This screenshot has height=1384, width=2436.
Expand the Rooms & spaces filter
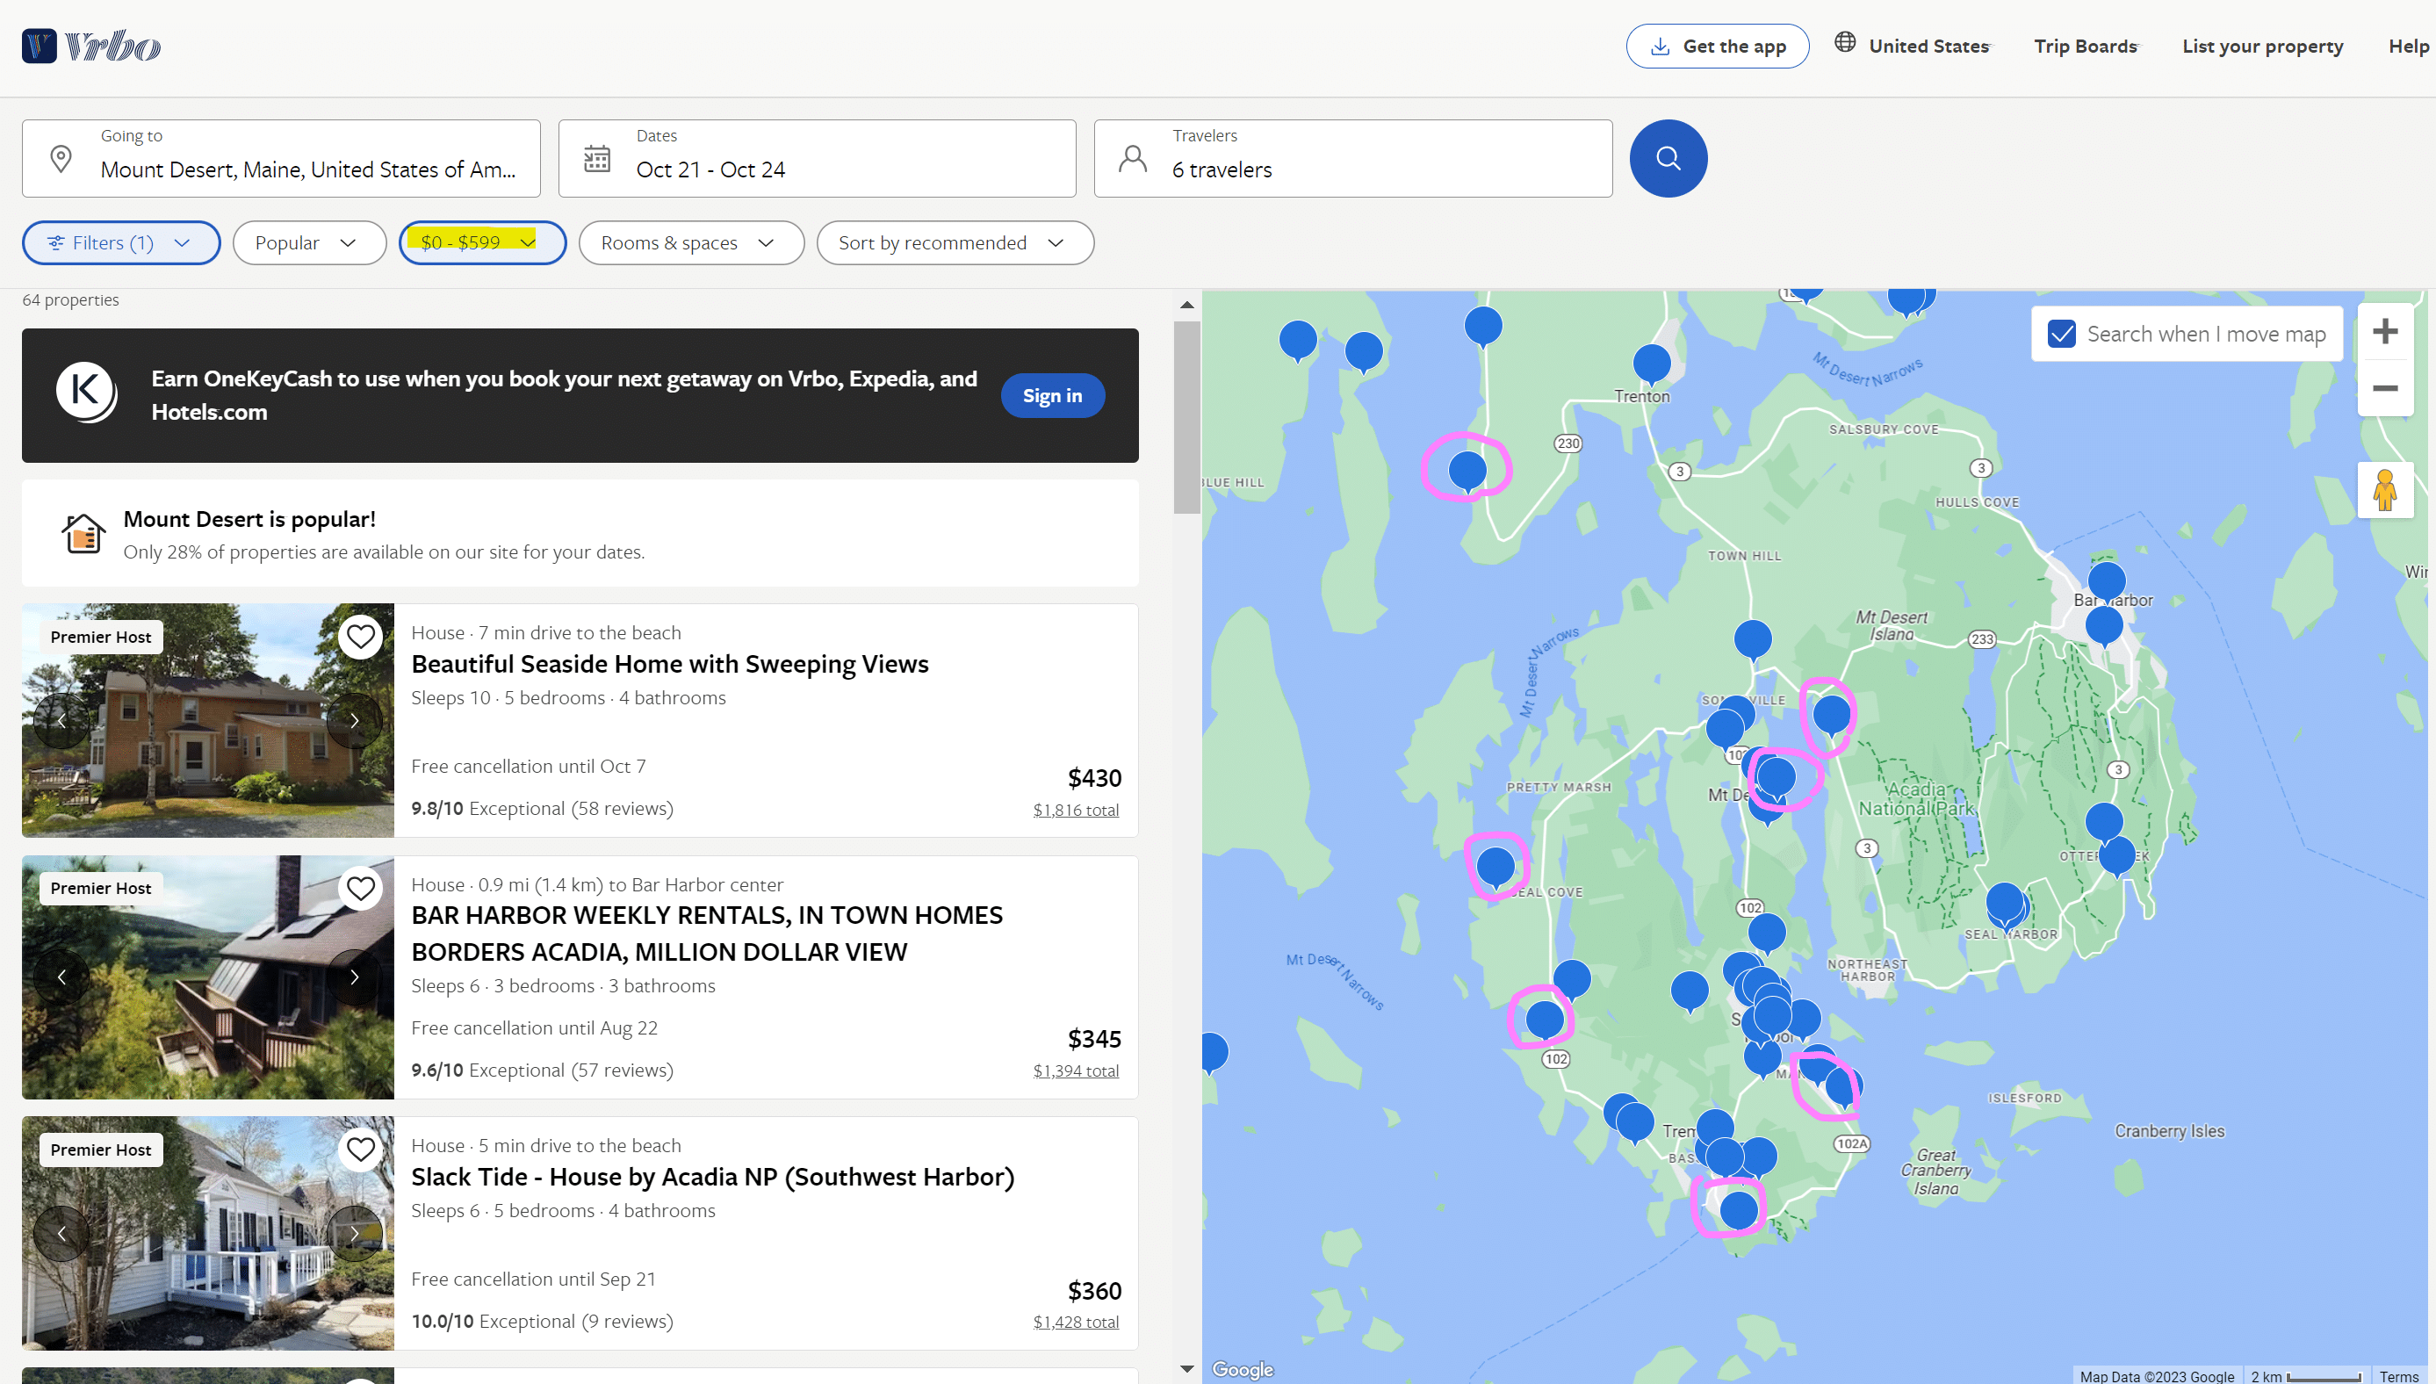click(x=690, y=242)
